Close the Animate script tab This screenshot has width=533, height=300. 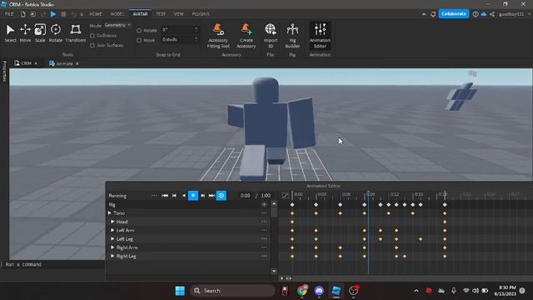pos(77,63)
